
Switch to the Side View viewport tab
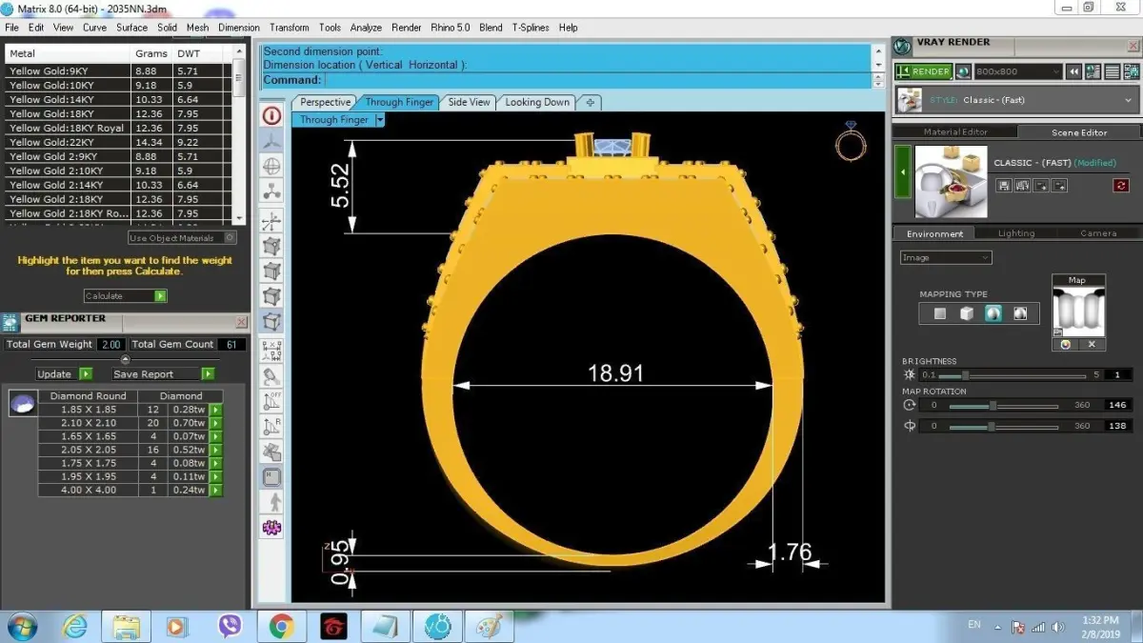point(469,102)
